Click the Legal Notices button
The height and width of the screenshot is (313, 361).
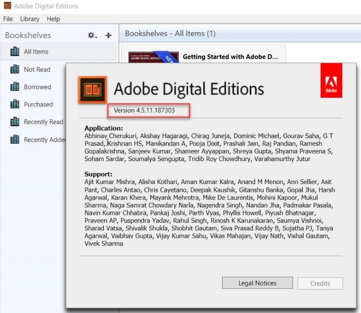pyautogui.click(x=257, y=283)
